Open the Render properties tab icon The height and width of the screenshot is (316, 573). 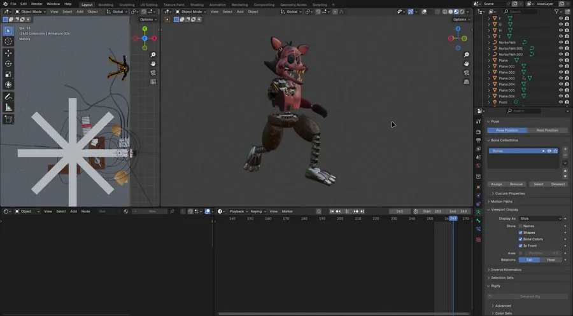click(478, 132)
